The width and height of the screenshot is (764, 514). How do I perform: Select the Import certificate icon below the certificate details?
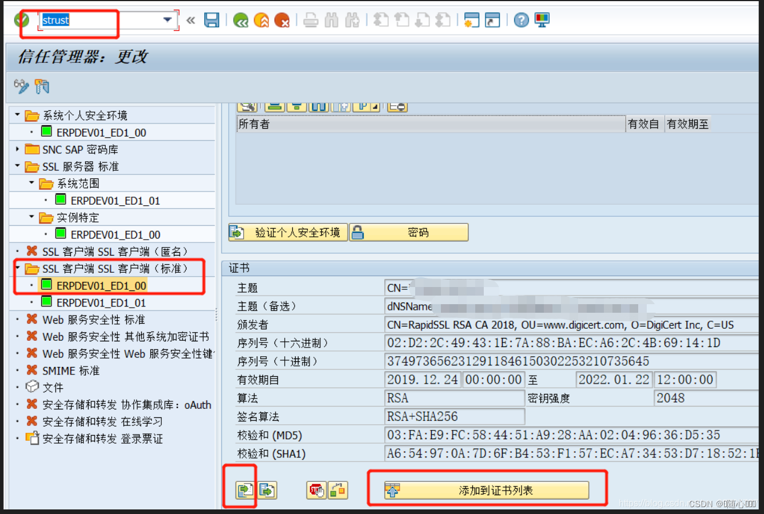tap(241, 490)
